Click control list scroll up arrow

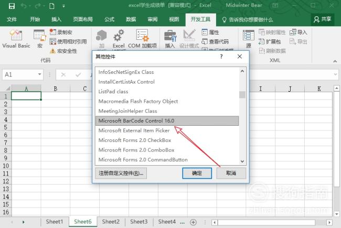242,71
